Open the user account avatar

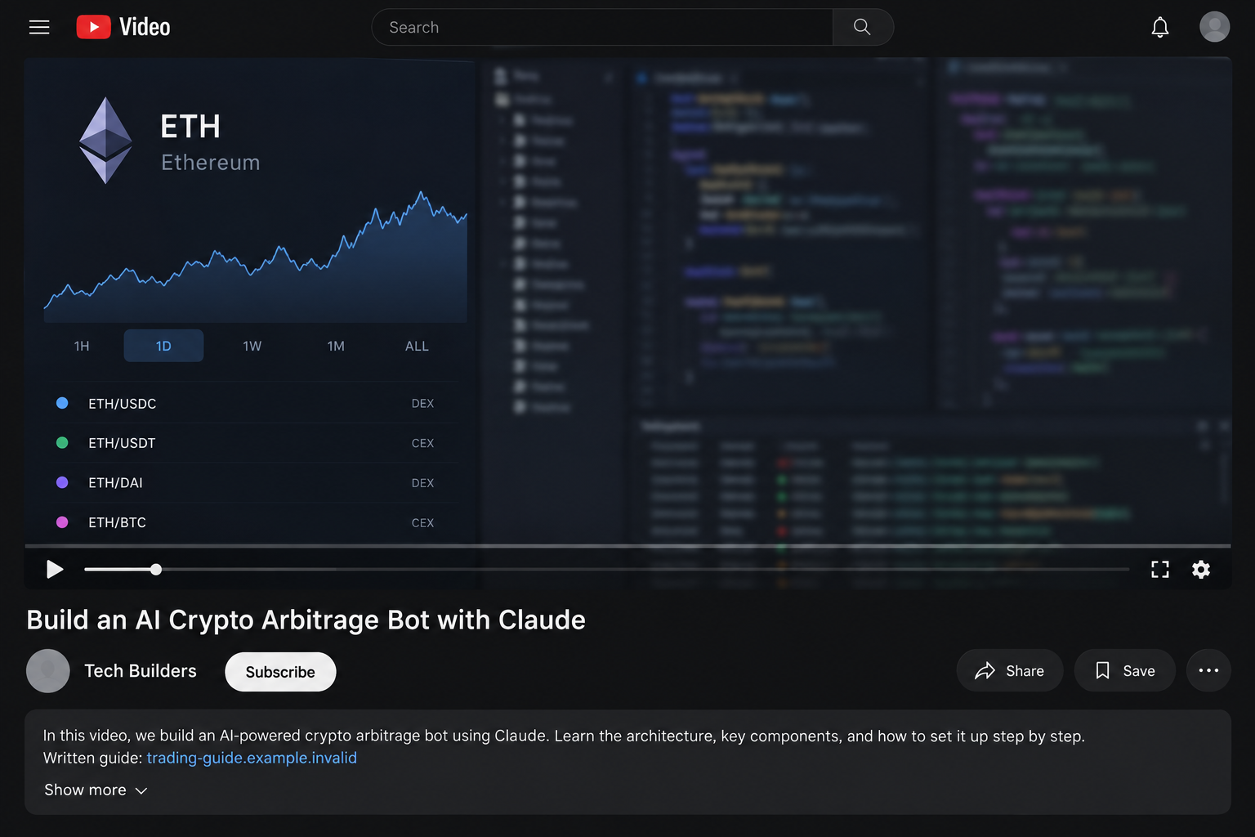1214,27
